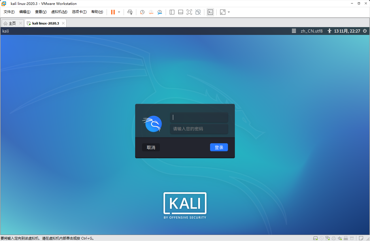The width and height of the screenshot is (370, 241).
Task: Open the accessibility menu icon
Action: pyautogui.click(x=330, y=31)
